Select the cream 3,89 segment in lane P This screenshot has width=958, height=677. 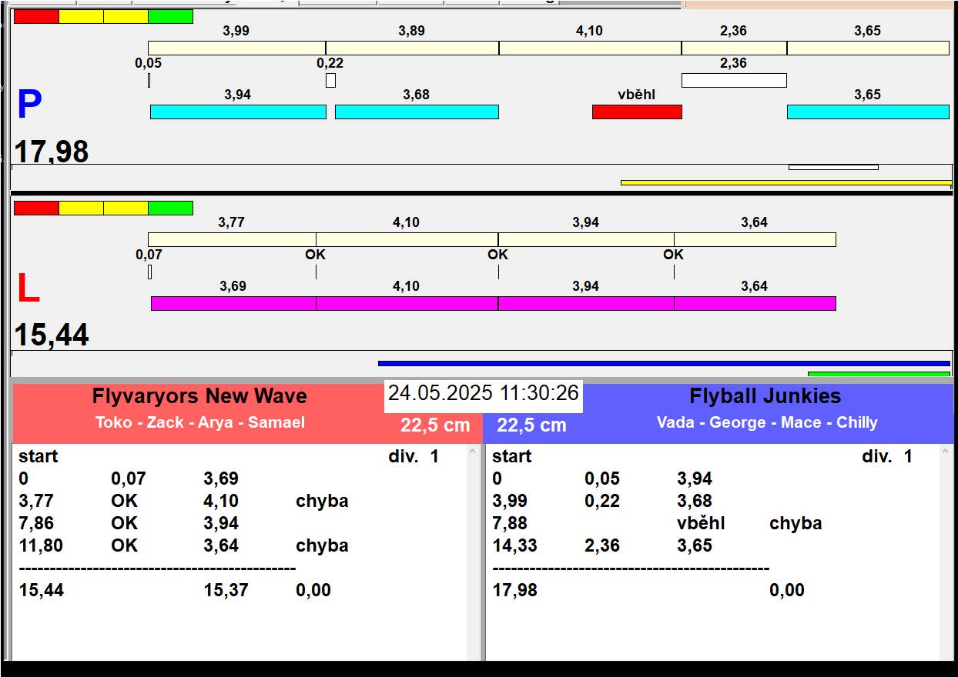pos(412,48)
